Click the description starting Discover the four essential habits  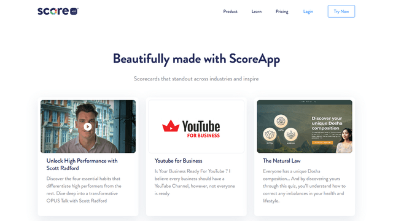pos(84,190)
